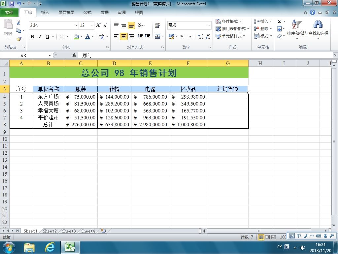Viewport: 338px width, 254px height.
Task: Apply comma style number format
Action: coord(190,37)
